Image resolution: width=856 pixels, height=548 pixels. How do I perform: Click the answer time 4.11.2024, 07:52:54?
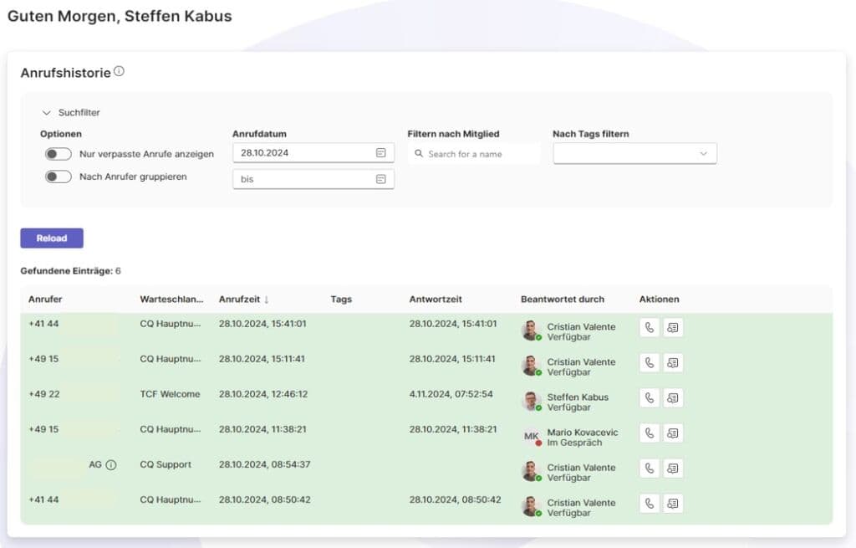coord(451,394)
